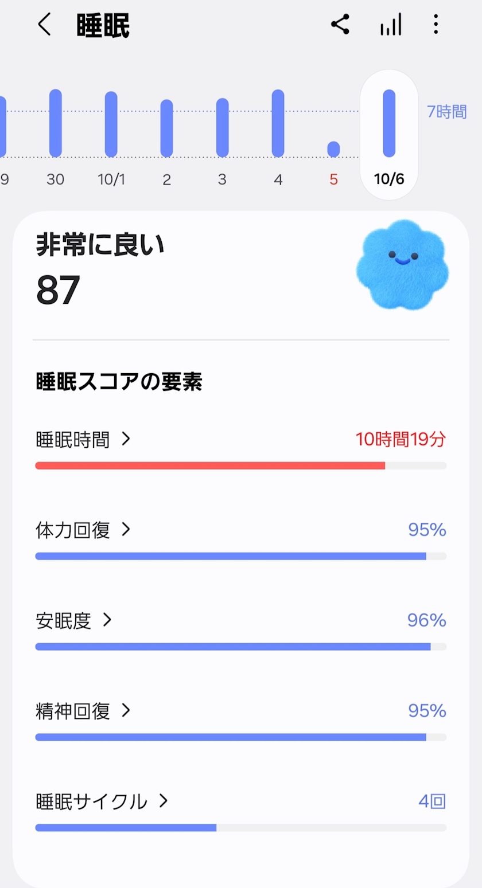Tap the sleep score 87

point(58,291)
